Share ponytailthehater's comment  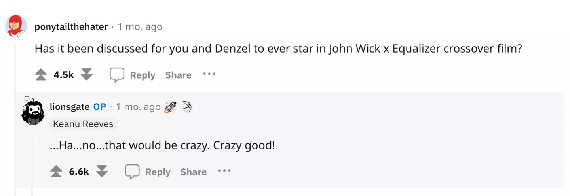coord(178,75)
